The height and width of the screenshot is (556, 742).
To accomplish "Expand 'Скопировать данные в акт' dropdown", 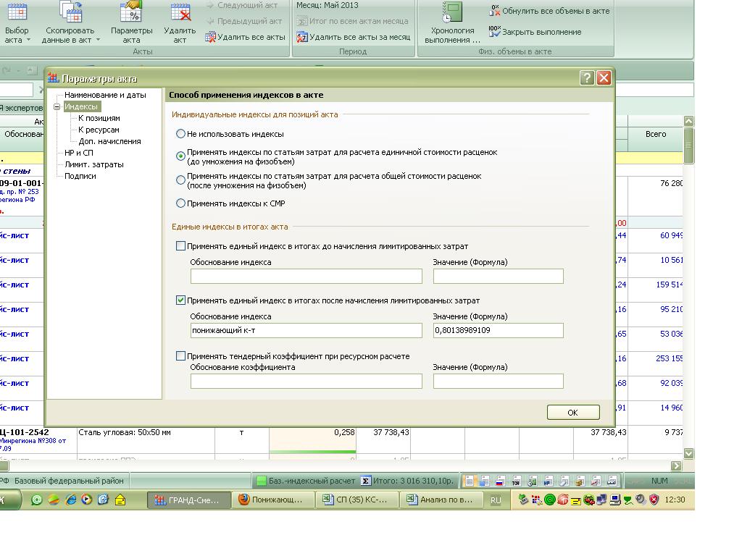I will coord(70,41).
